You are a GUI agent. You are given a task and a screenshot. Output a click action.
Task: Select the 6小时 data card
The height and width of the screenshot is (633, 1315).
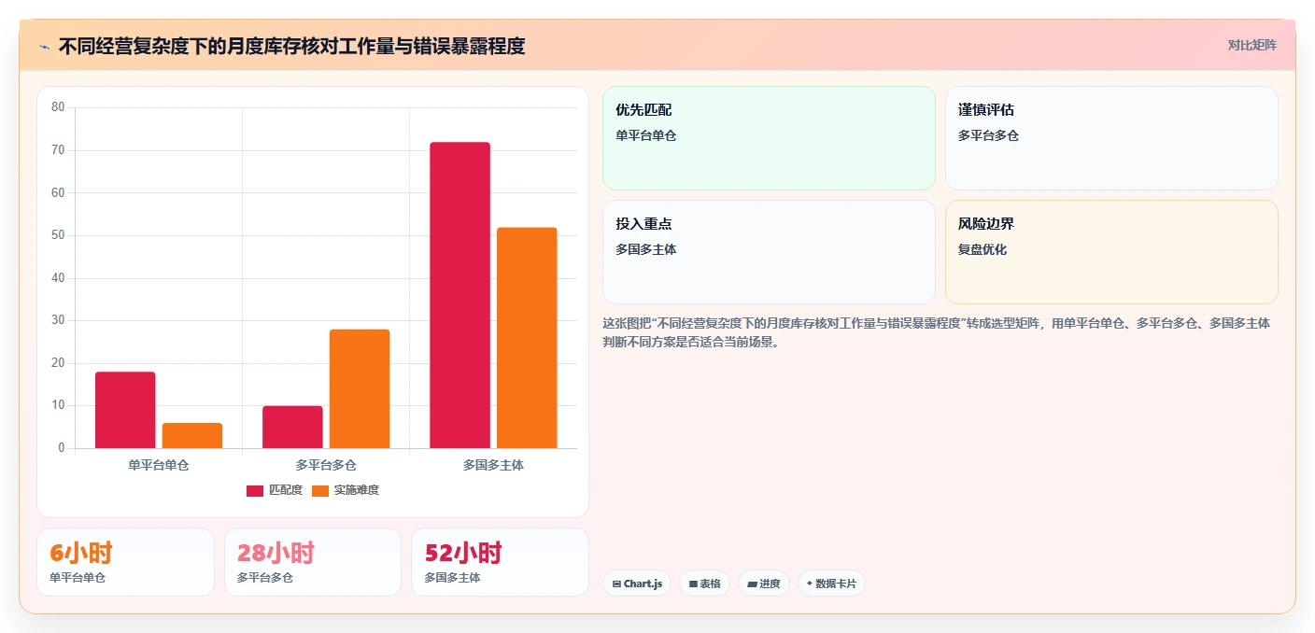click(x=125, y=562)
